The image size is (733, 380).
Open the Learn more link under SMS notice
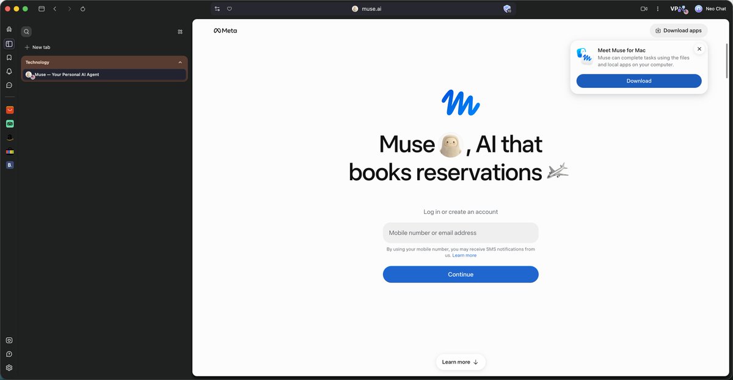tap(464, 255)
